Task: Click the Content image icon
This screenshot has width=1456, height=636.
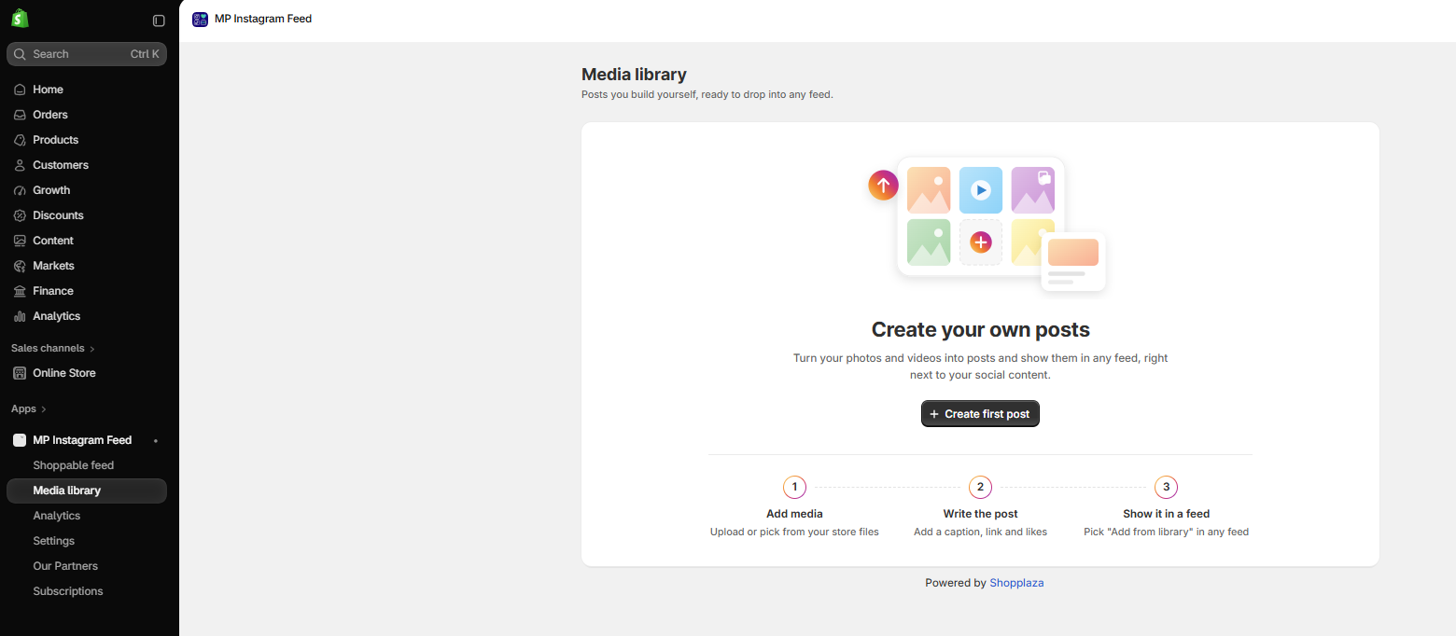Action: coord(20,241)
